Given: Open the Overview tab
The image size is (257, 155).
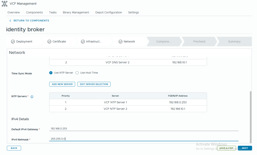Looking at the screenshot, I should pos(14,12).
